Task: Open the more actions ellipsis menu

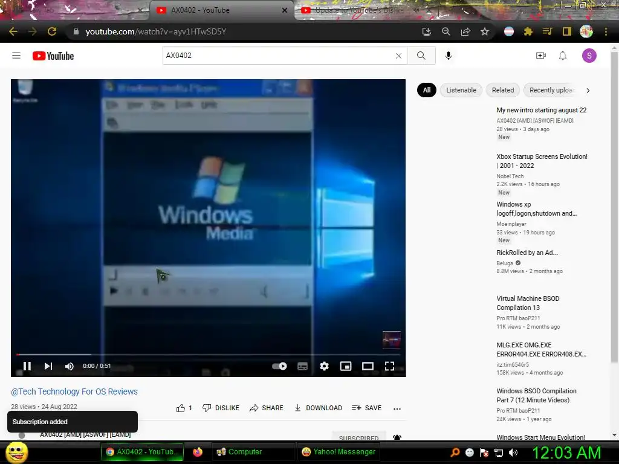Action: 397,409
